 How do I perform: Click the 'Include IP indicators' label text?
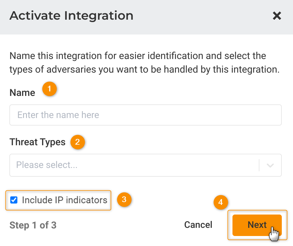(64, 200)
